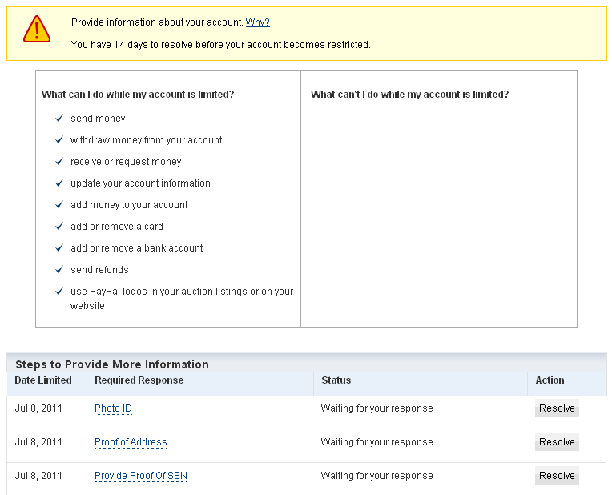Click the "What can't I do" heading
Image resolution: width=612 pixels, height=495 pixels.
tap(409, 95)
